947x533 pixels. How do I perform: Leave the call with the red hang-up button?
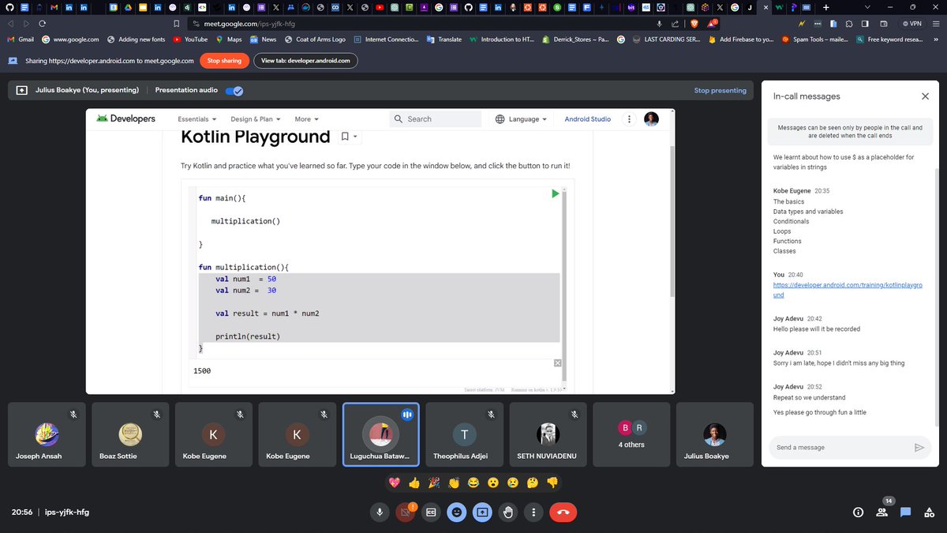coord(563,512)
